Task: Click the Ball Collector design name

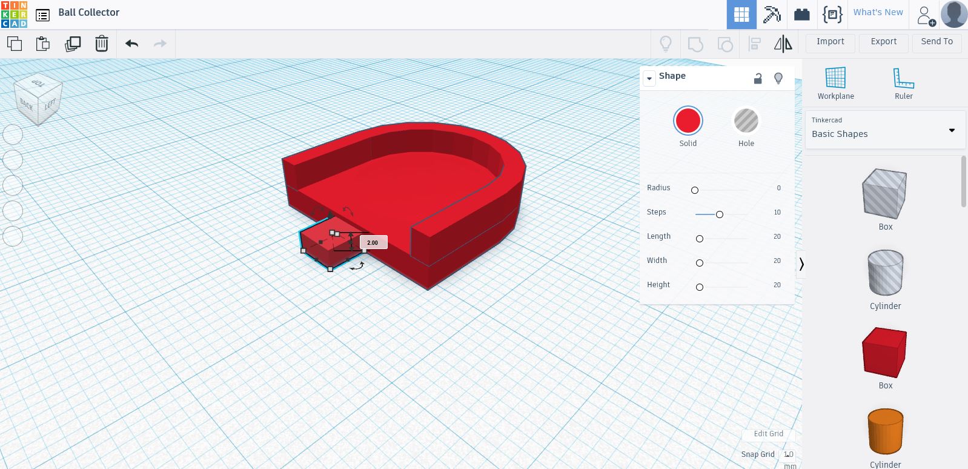Action: (x=88, y=12)
